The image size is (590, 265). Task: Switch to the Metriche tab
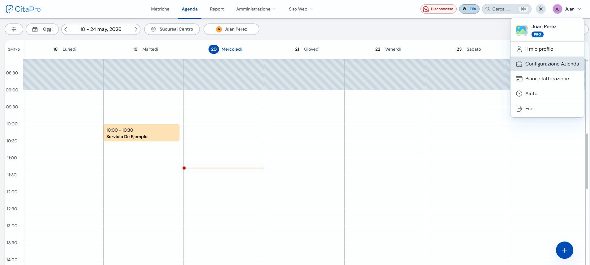tap(160, 9)
